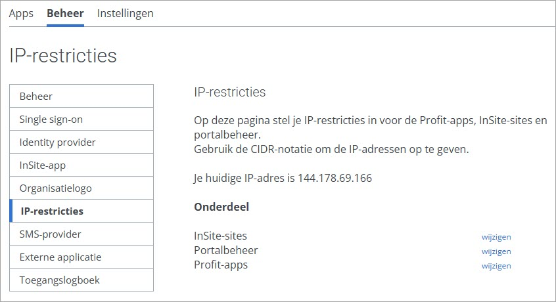The width and height of the screenshot is (556, 302).
Task: Click wijzigen link for Portalbeheer
Action: pyautogui.click(x=496, y=251)
